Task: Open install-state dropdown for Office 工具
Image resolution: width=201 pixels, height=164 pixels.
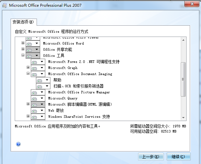Action: tap(33, 56)
